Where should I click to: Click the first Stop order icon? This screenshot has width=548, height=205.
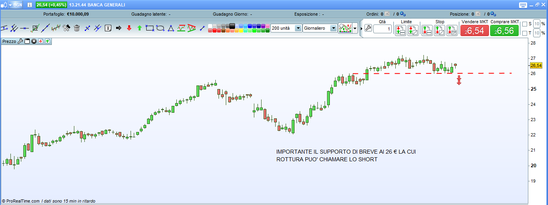[x=427, y=30]
